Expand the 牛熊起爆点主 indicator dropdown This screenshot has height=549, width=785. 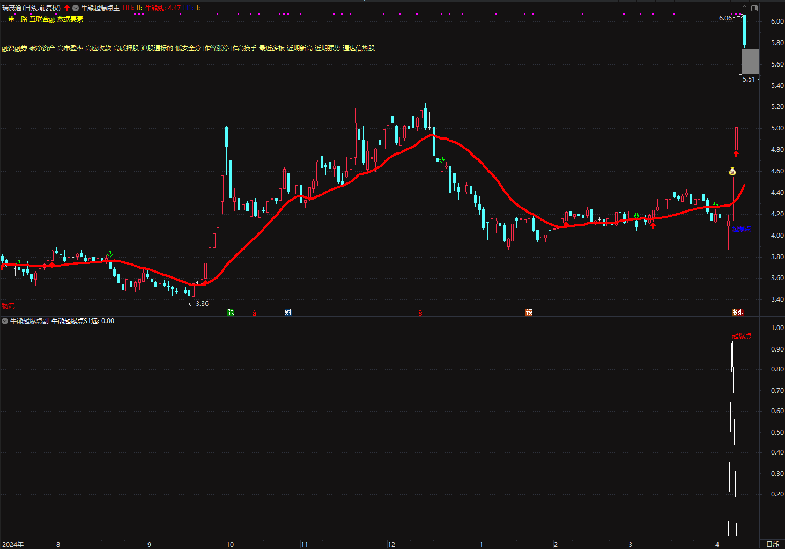76,8
